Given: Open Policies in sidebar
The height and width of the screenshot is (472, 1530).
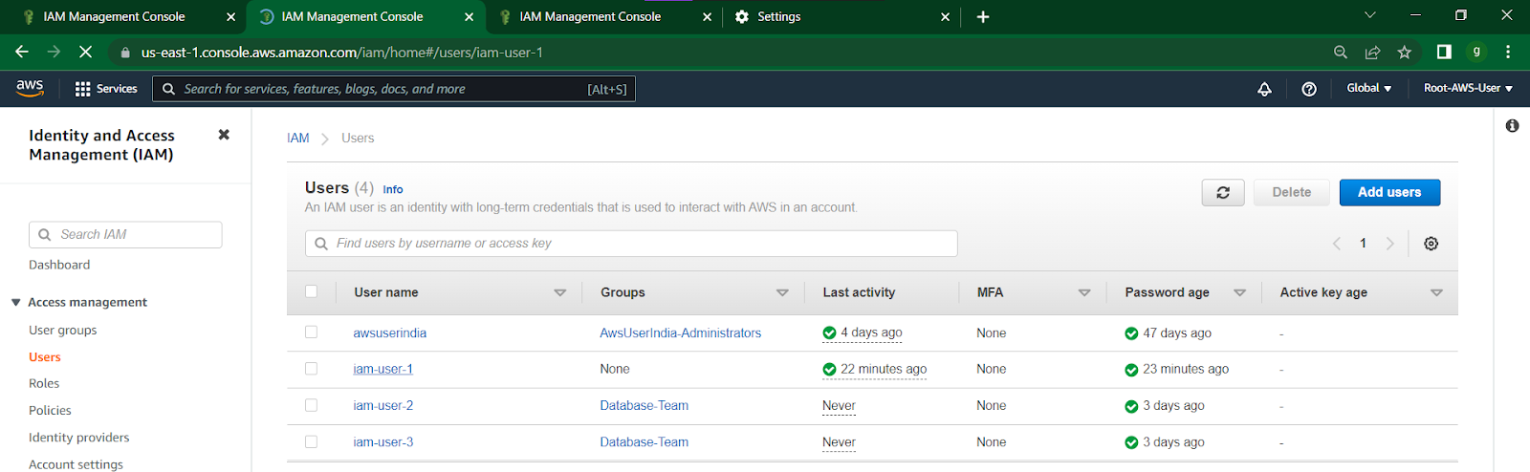Looking at the screenshot, I should [50, 411].
